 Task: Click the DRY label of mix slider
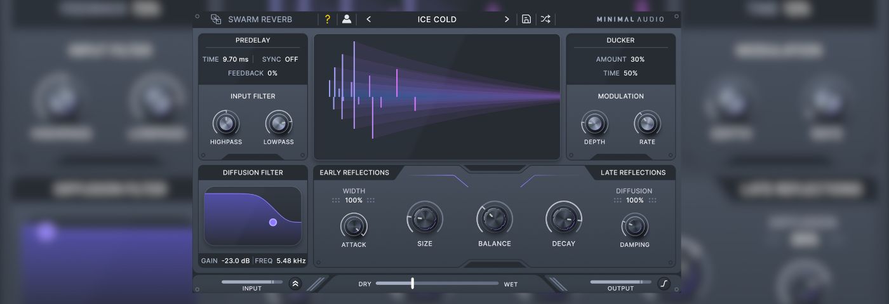tap(365, 284)
